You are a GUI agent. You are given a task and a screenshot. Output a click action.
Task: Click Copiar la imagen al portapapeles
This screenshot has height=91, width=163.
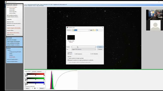[x=13, y=41]
